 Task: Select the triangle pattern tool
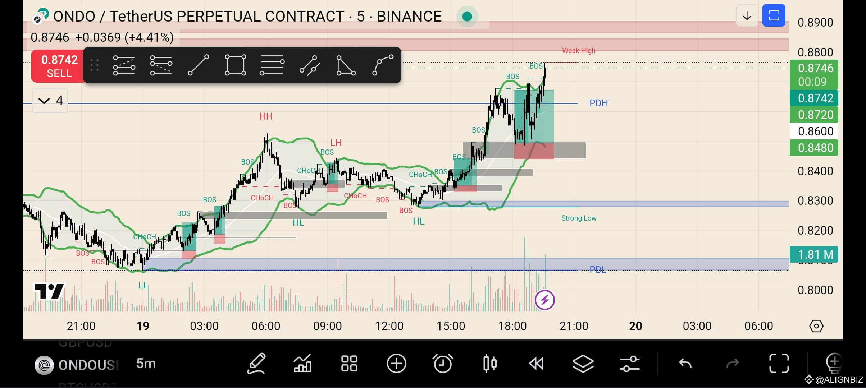(x=346, y=65)
